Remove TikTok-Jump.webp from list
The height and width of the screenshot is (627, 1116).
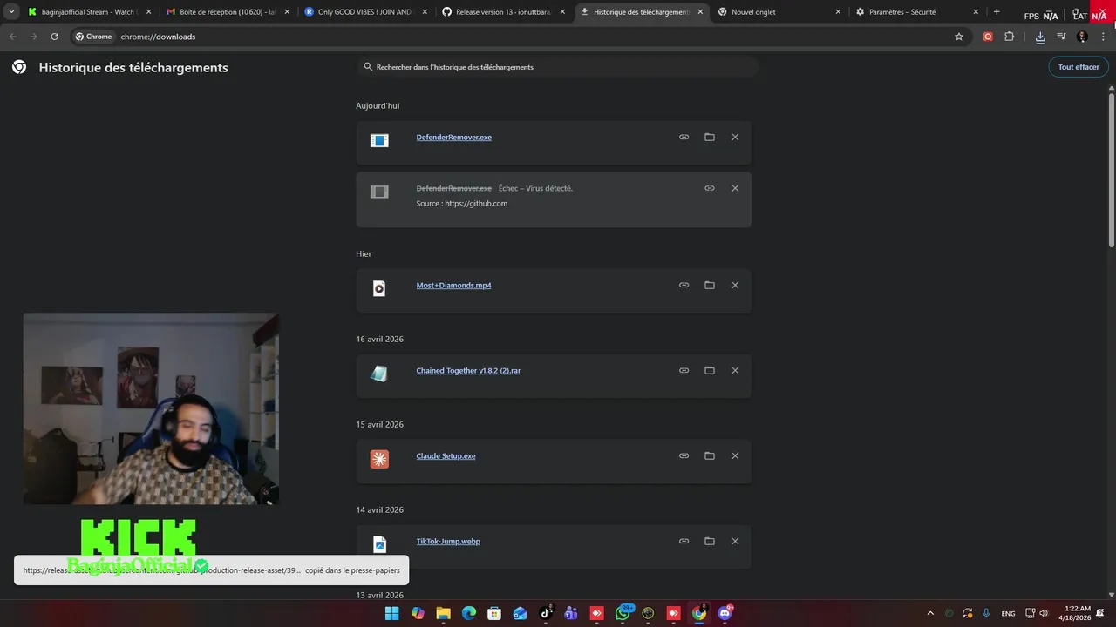[x=735, y=541]
